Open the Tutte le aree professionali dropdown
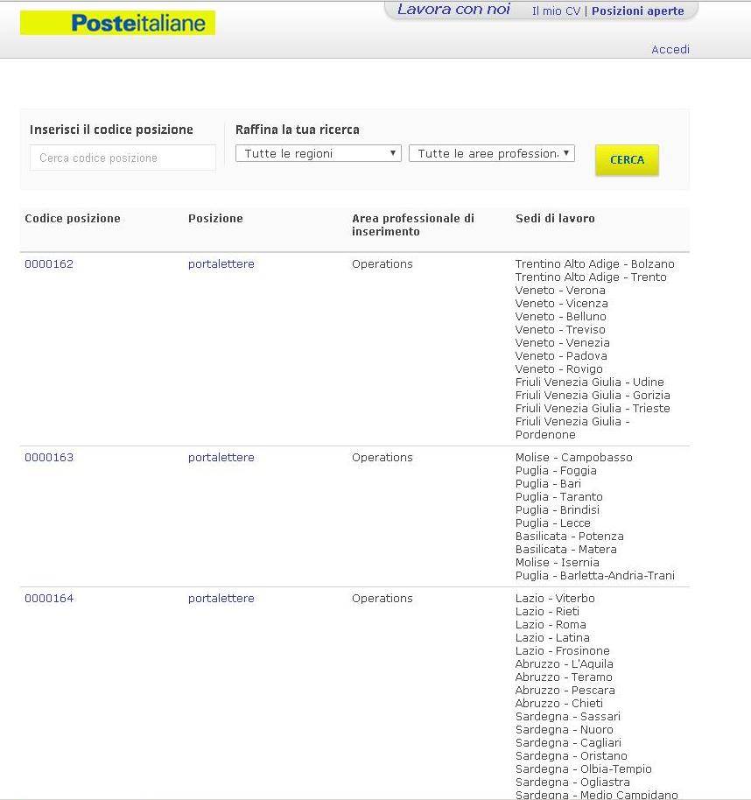 point(491,153)
